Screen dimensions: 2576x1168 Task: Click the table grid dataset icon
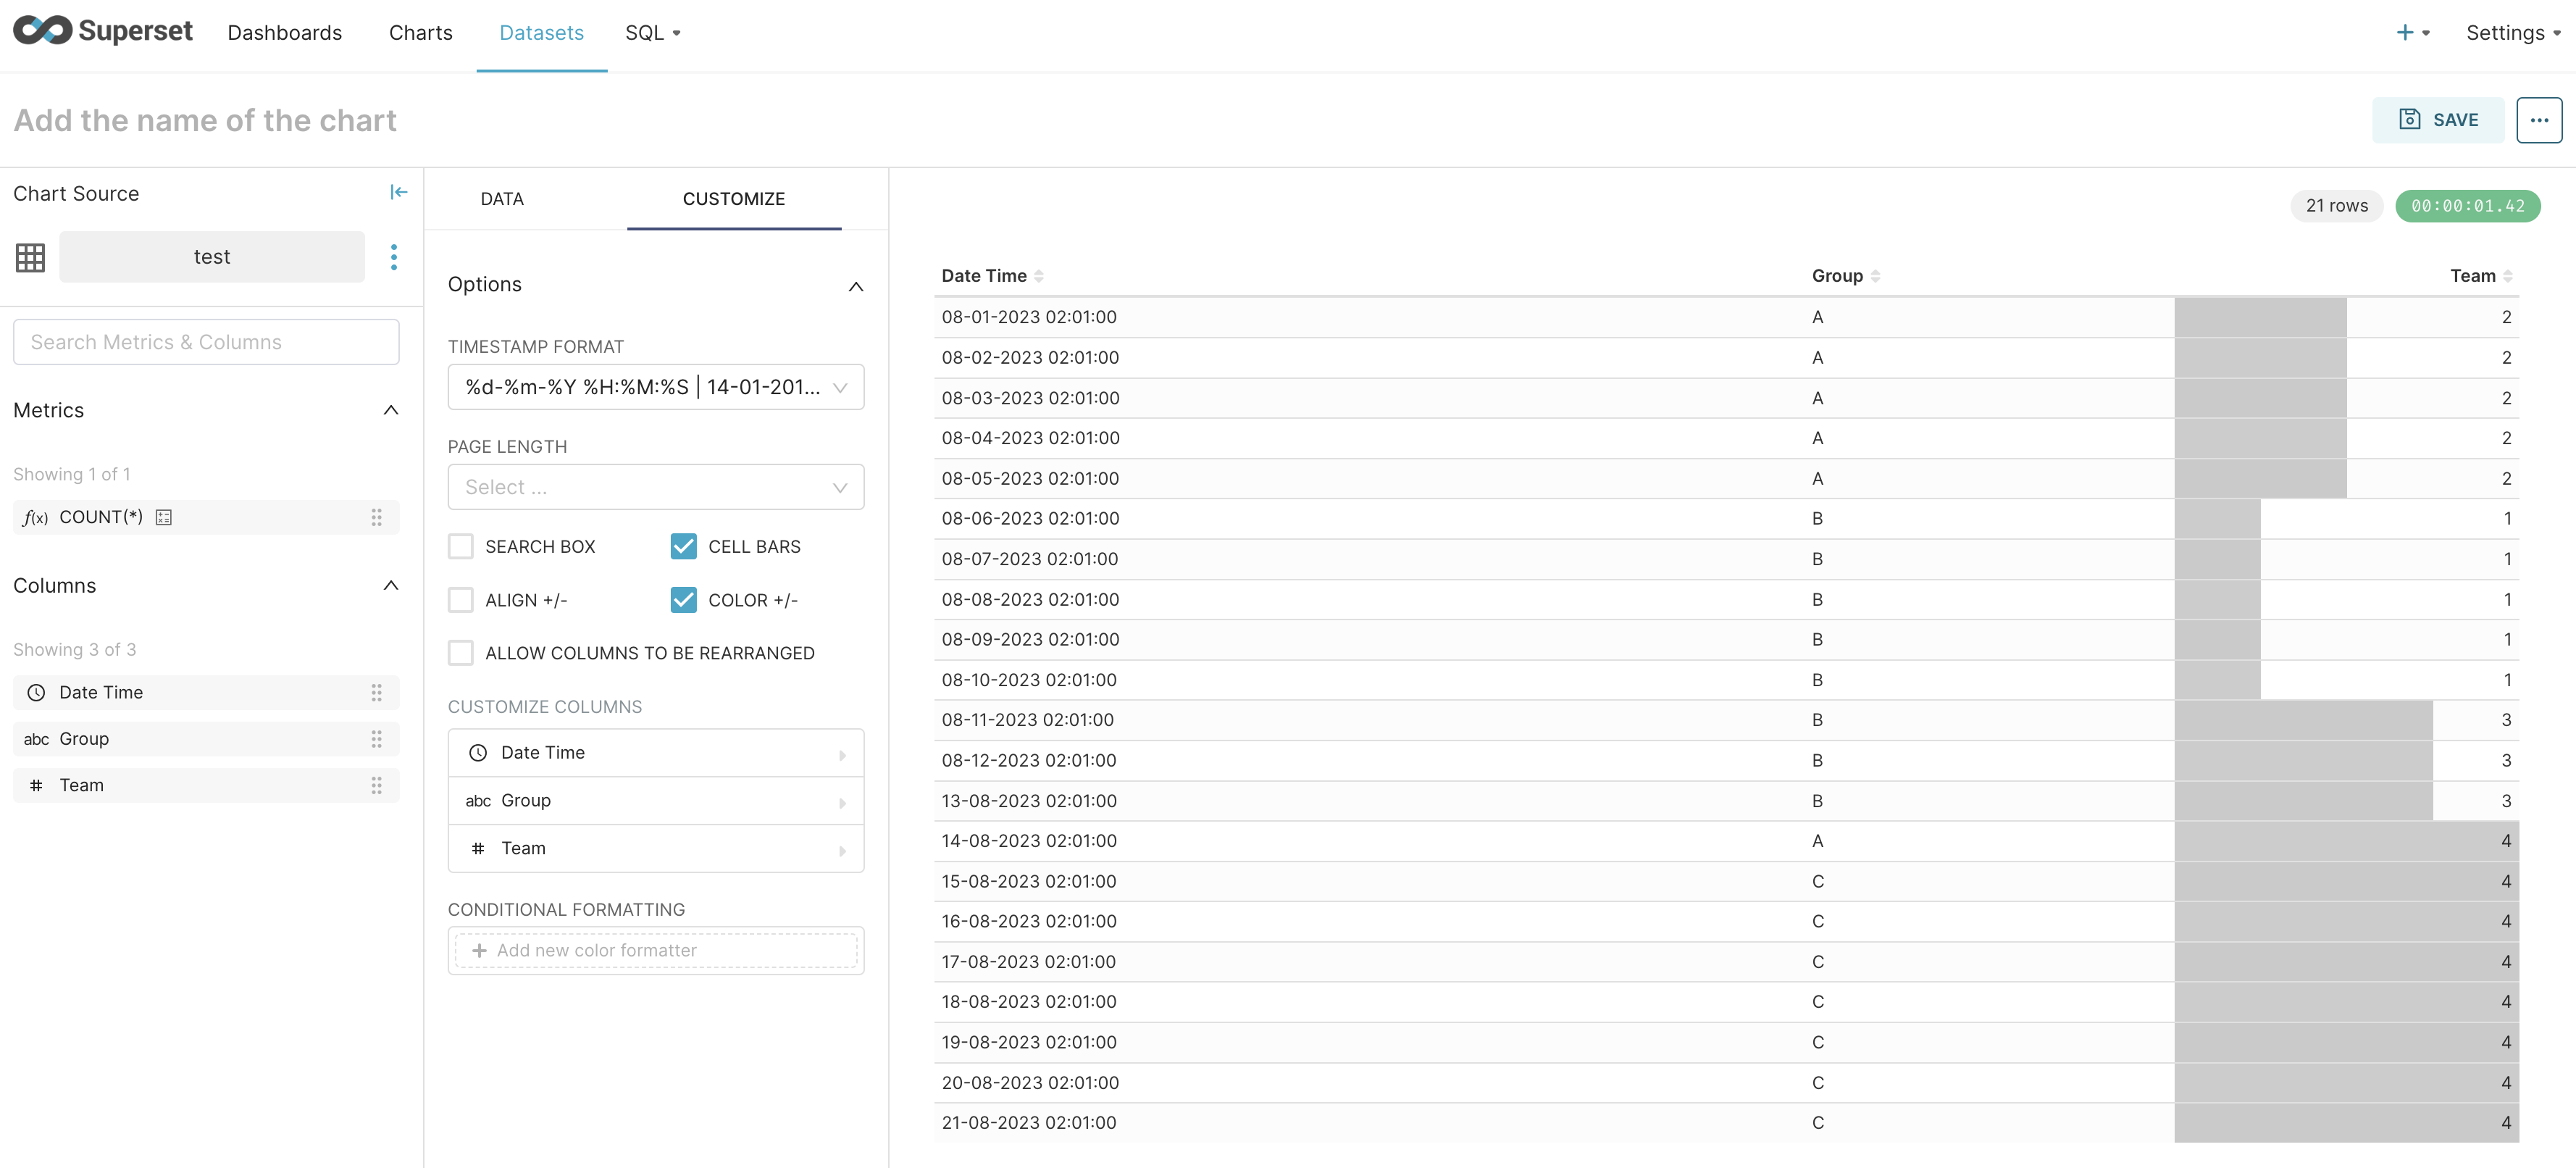(x=30, y=257)
